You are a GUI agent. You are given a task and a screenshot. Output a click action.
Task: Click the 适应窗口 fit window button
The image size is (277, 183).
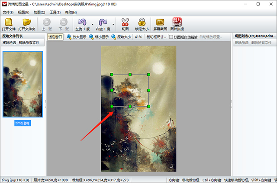click(x=55, y=37)
